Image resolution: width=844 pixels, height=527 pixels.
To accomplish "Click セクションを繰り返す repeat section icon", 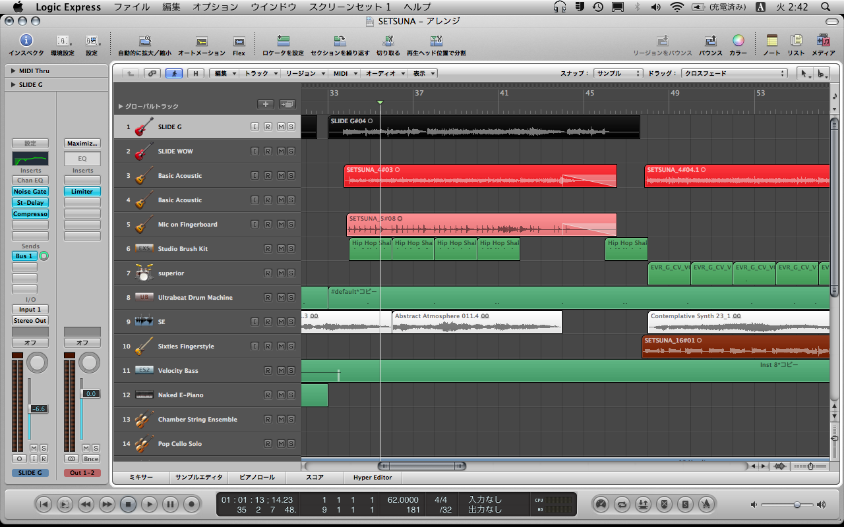I will (x=340, y=41).
